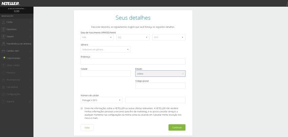The image size is (288, 137).
Task: Focus the Código postal input field
Action: click(160, 86)
